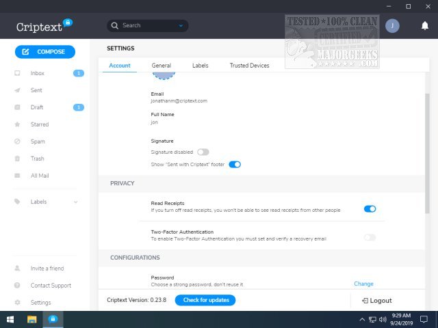The width and height of the screenshot is (438, 328).
Task: Click the search magnifier icon
Action: click(114, 26)
